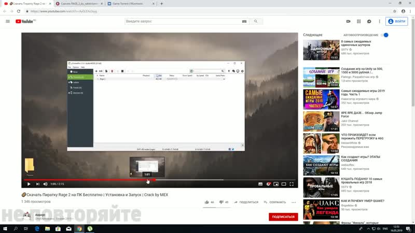
Task: Reload the page
Action: tap(19, 11)
